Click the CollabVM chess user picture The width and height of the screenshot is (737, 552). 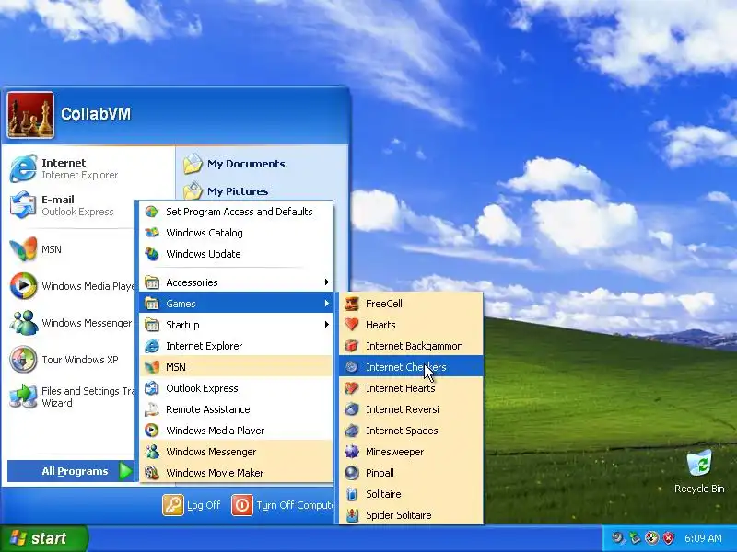(x=30, y=115)
